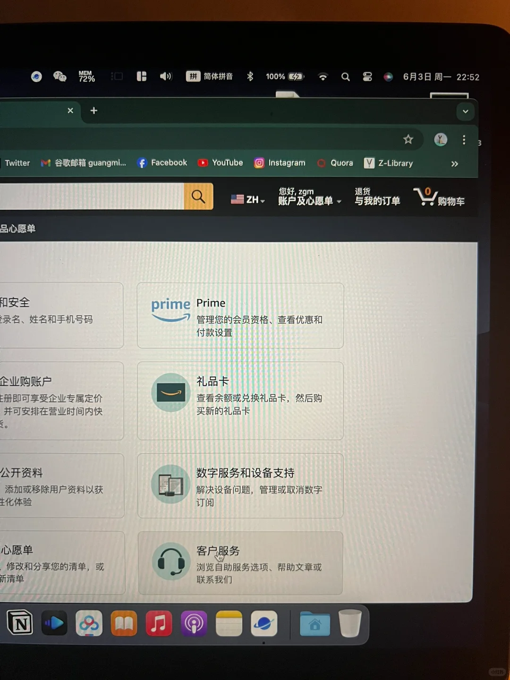Click the Amazon search input field
Viewport: 510px width, 680px height.
[x=91, y=196]
